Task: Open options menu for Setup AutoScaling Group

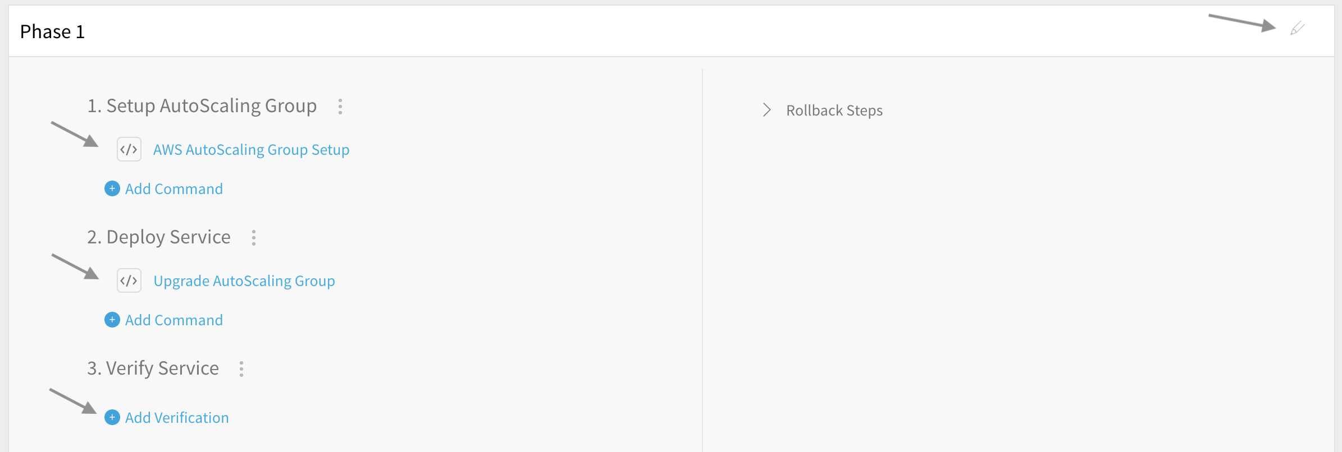Action: 340,107
